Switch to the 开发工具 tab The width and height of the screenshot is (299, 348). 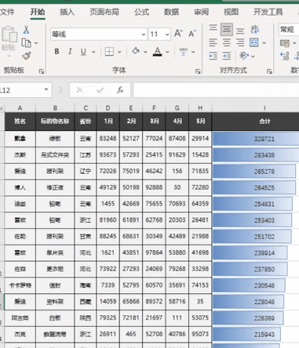pos(268,12)
